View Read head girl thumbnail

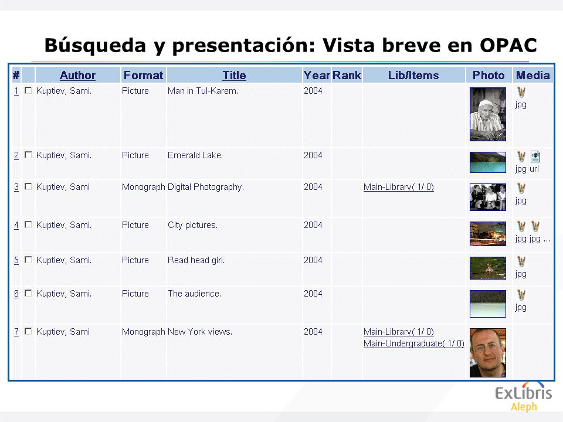(x=488, y=268)
